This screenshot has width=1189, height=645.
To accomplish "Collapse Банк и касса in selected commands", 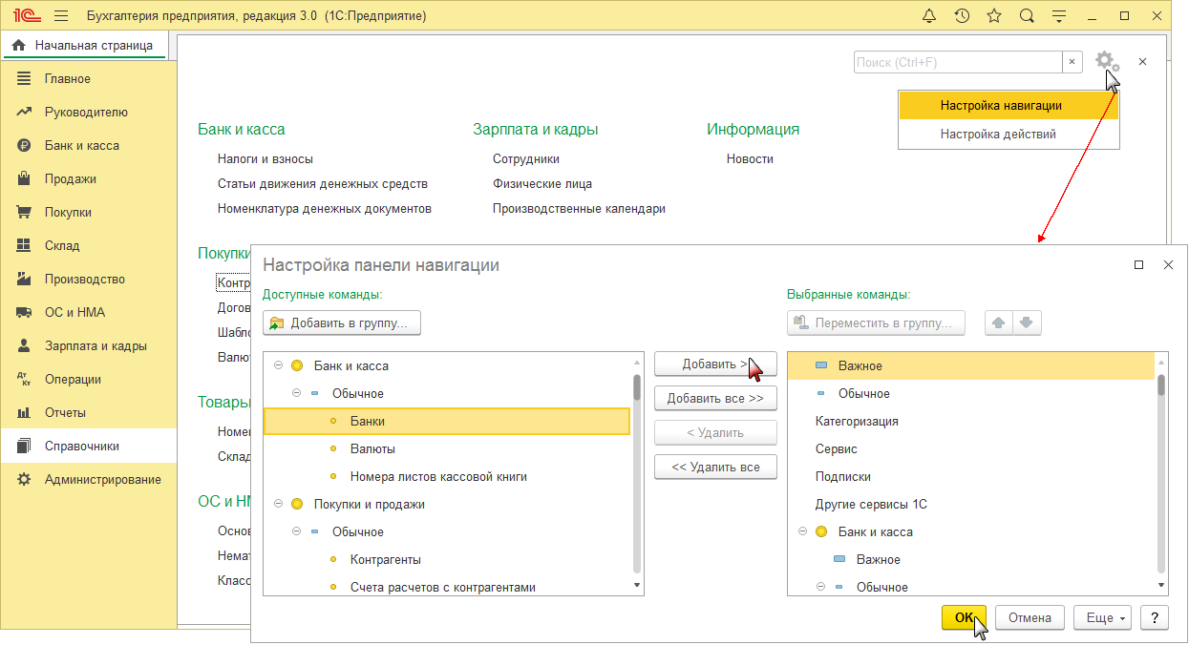I will [x=802, y=531].
